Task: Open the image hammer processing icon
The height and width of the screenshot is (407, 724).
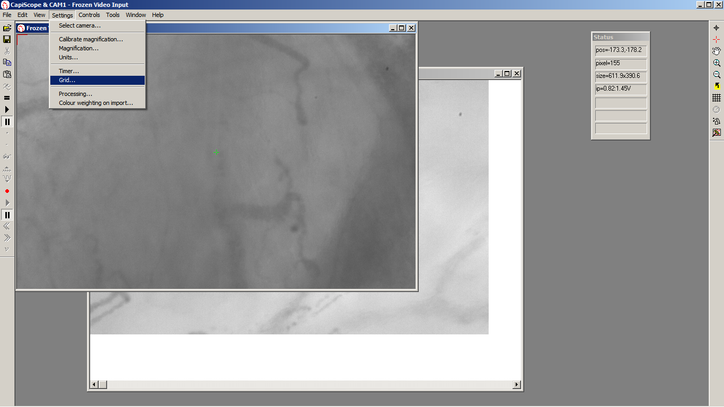Action: click(717, 132)
